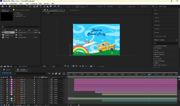
Task: Select the Zoom magnifier tool
Action: pos(13,6)
